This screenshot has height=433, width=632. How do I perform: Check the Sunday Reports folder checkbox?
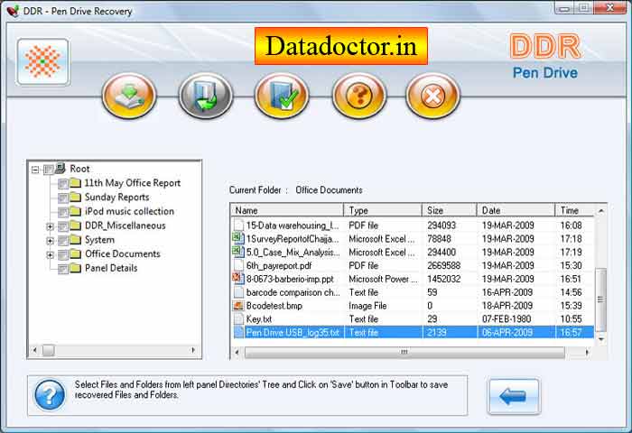(63, 198)
